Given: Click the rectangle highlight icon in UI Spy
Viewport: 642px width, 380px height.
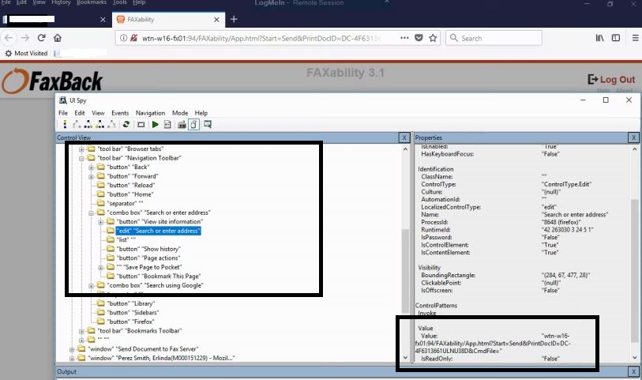Looking at the screenshot, I should pyautogui.click(x=141, y=124).
